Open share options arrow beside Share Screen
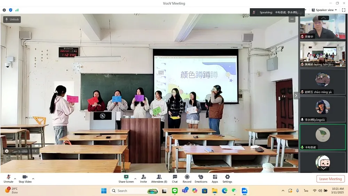Viewport: 348px width, 196px height. tap(135, 179)
